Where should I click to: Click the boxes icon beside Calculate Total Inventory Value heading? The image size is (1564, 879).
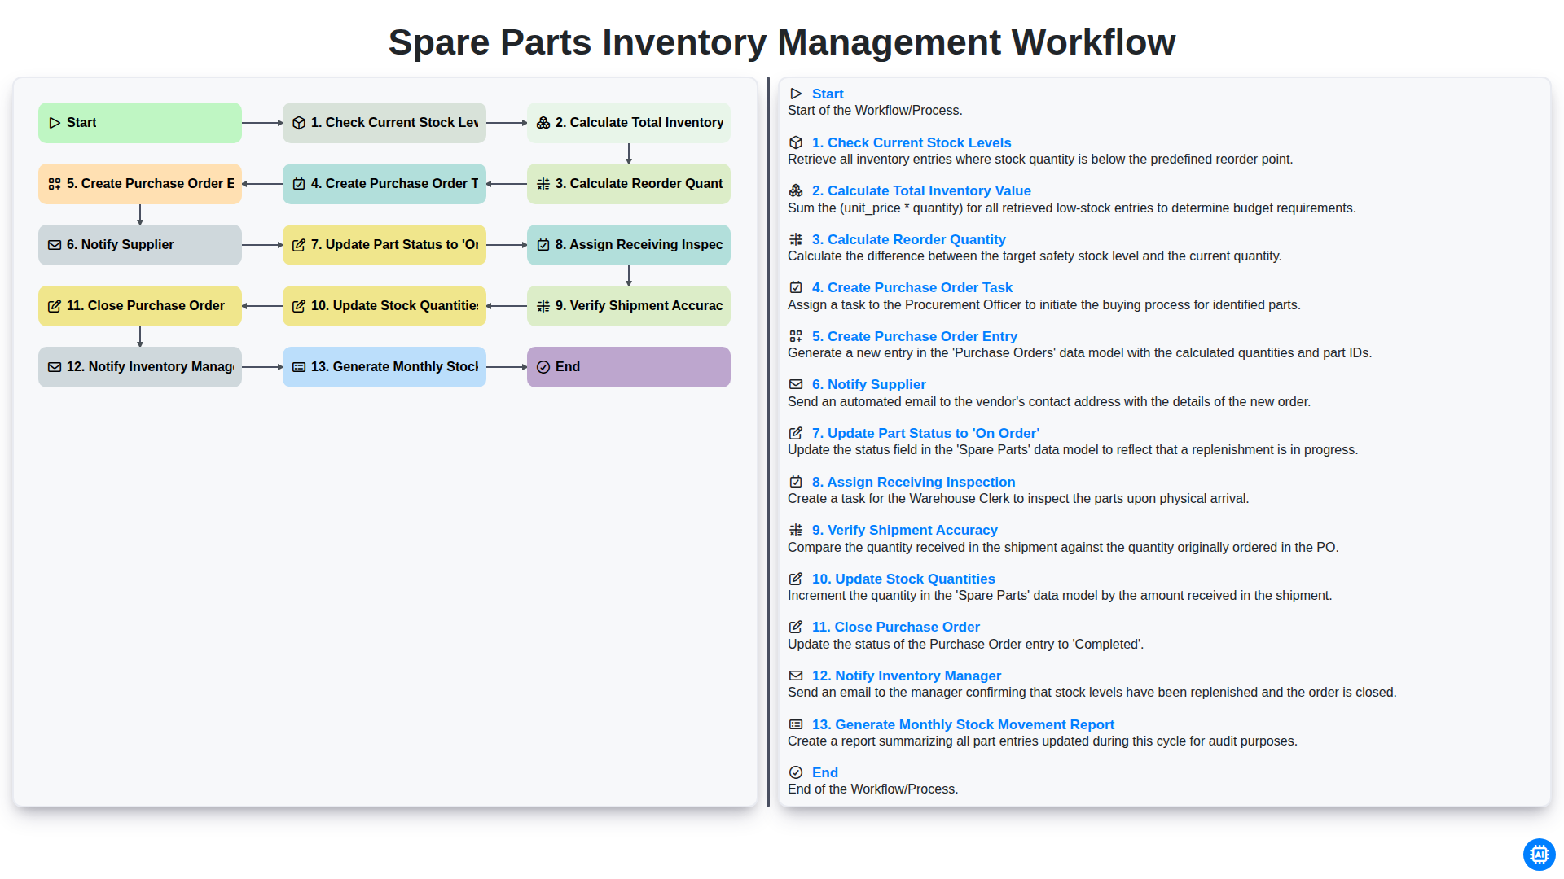tap(796, 190)
